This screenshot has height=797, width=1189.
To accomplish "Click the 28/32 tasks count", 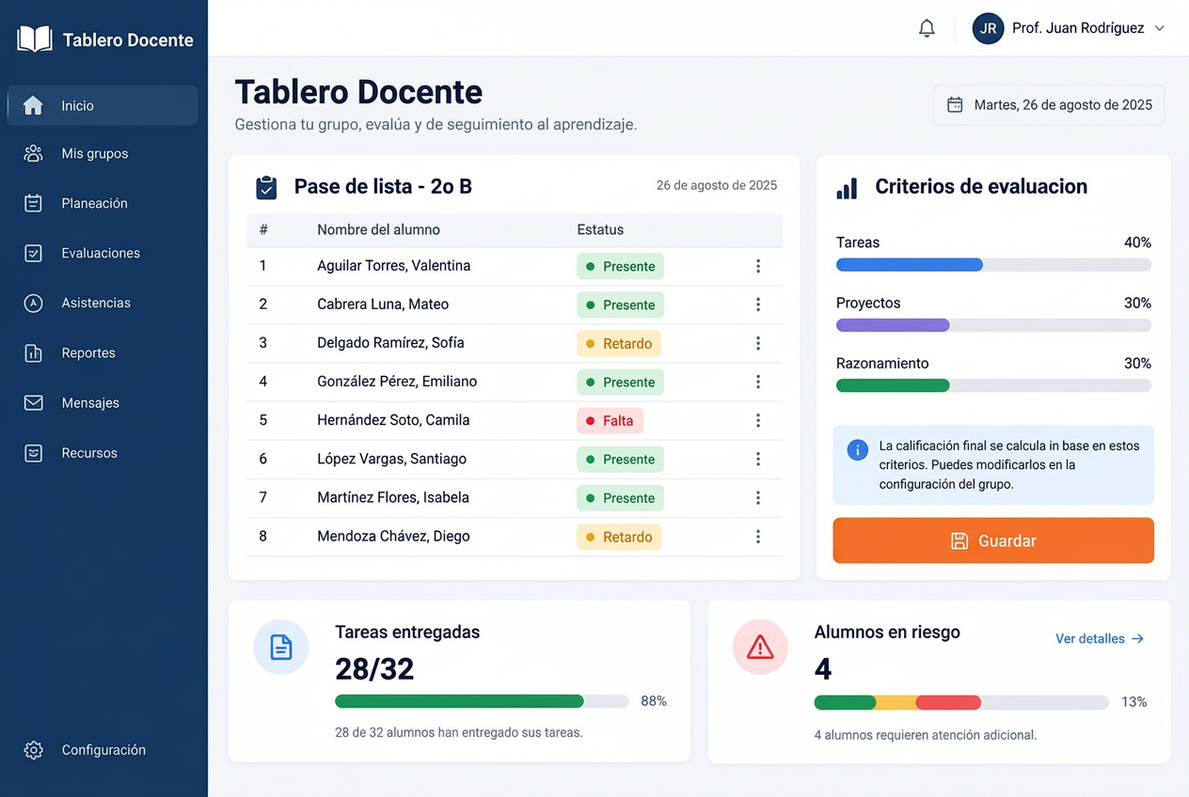I will [x=374, y=669].
